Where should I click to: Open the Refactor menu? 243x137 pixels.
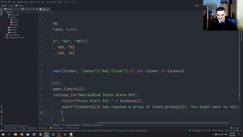(33, 2)
